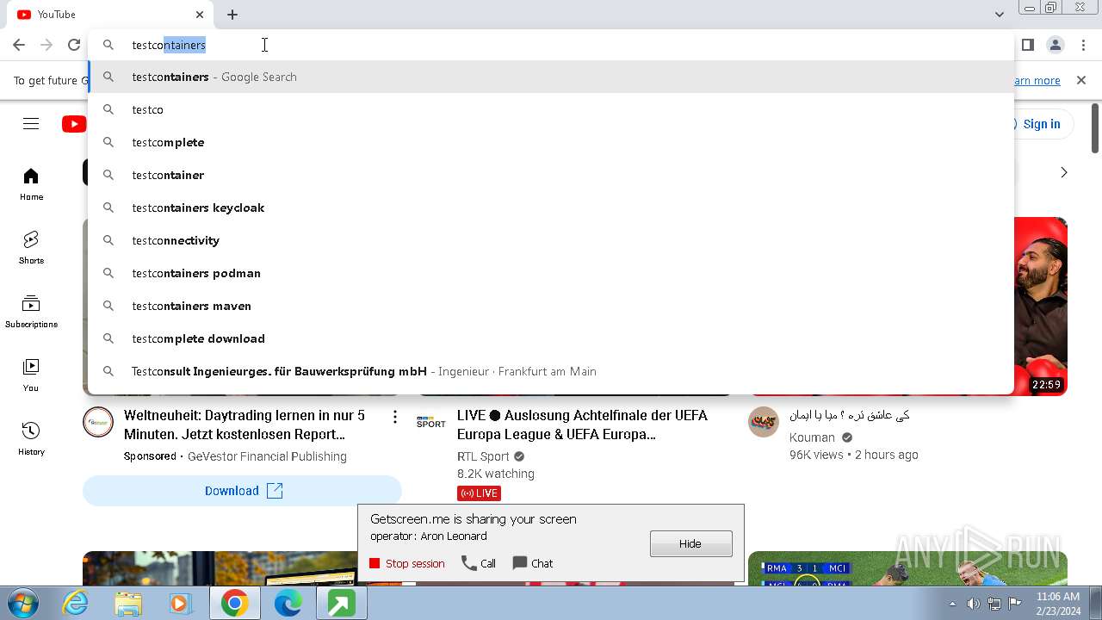Open Microsoft Edge from the taskbar

pyautogui.click(x=288, y=604)
